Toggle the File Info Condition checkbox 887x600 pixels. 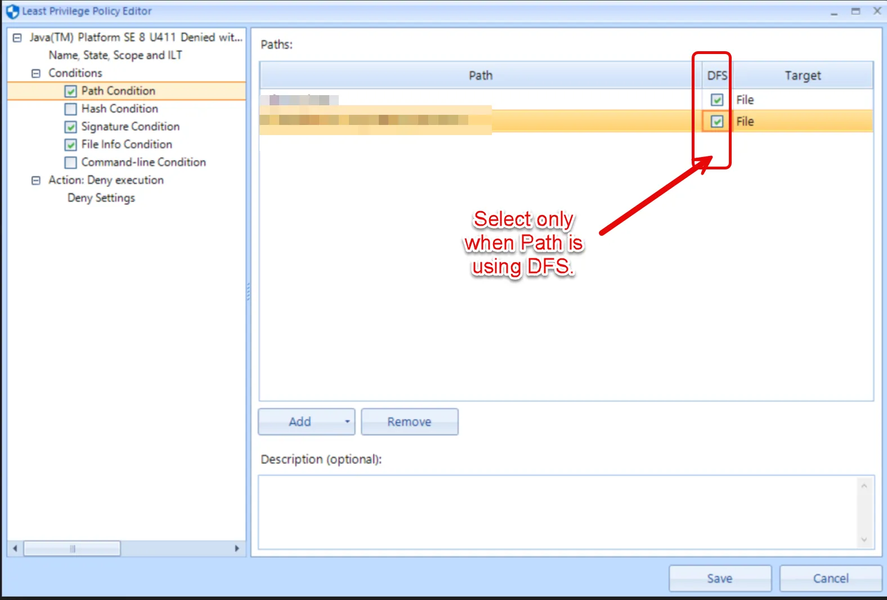[x=70, y=145]
